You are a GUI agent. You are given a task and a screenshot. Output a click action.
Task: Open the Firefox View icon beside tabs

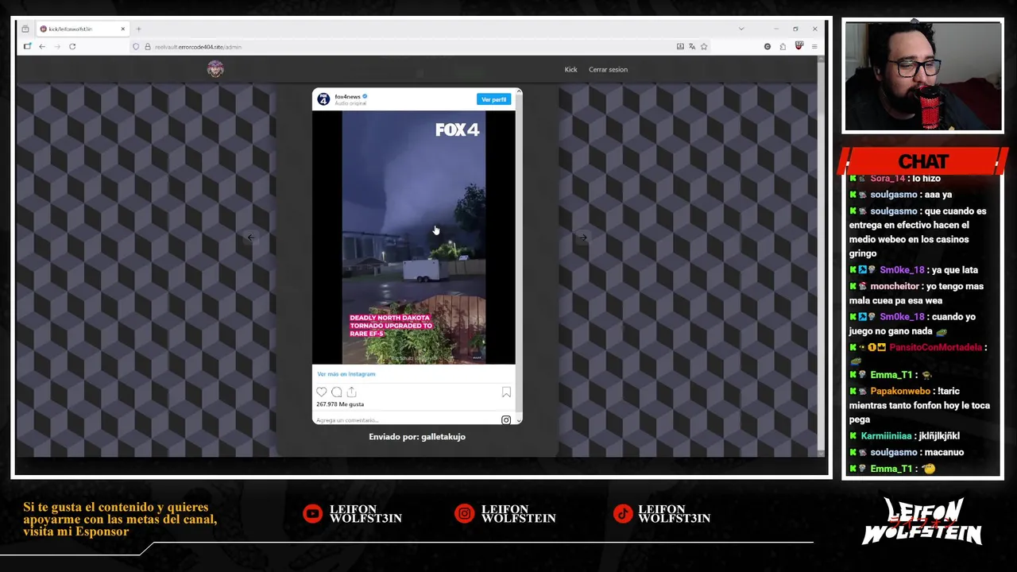(x=25, y=29)
